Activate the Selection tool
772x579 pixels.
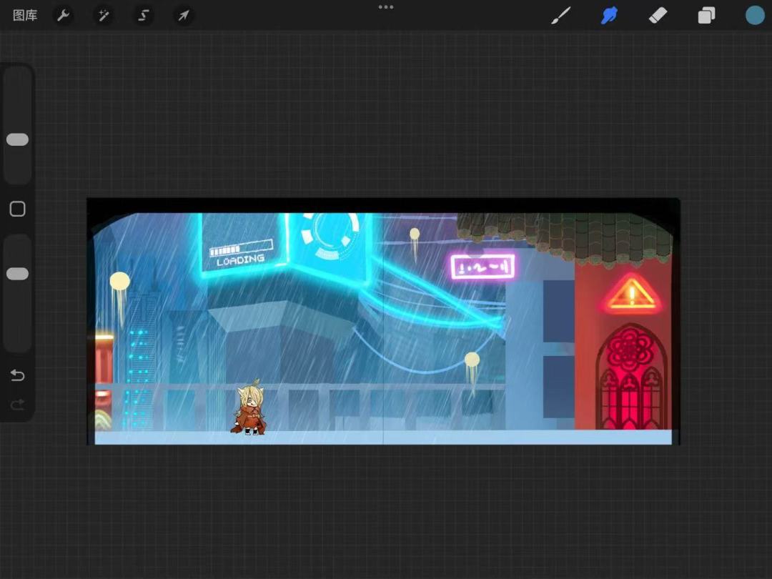click(x=143, y=15)
